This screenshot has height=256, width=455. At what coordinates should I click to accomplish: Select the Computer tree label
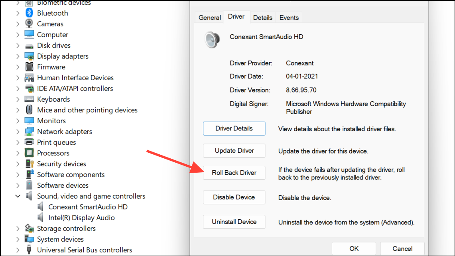[53, 35]
